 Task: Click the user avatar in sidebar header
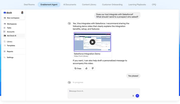click(x=22, y=13)
